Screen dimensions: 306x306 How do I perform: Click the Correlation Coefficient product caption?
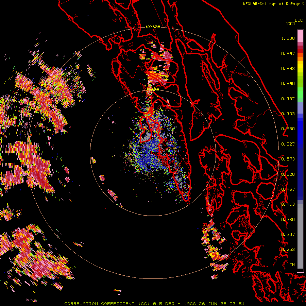coord(154,304)
